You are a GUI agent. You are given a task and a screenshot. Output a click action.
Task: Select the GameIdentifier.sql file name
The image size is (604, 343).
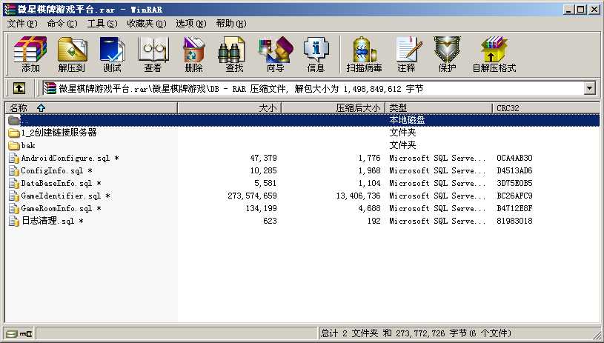pos(65,196)
